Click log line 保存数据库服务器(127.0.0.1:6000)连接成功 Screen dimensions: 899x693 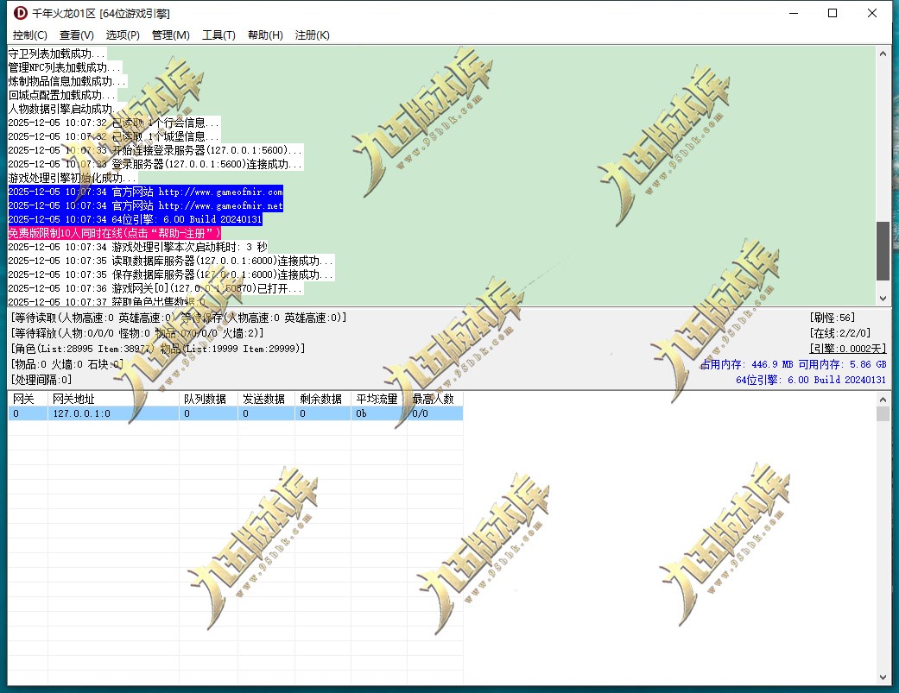pyautogui.click(x=171, y=274)
